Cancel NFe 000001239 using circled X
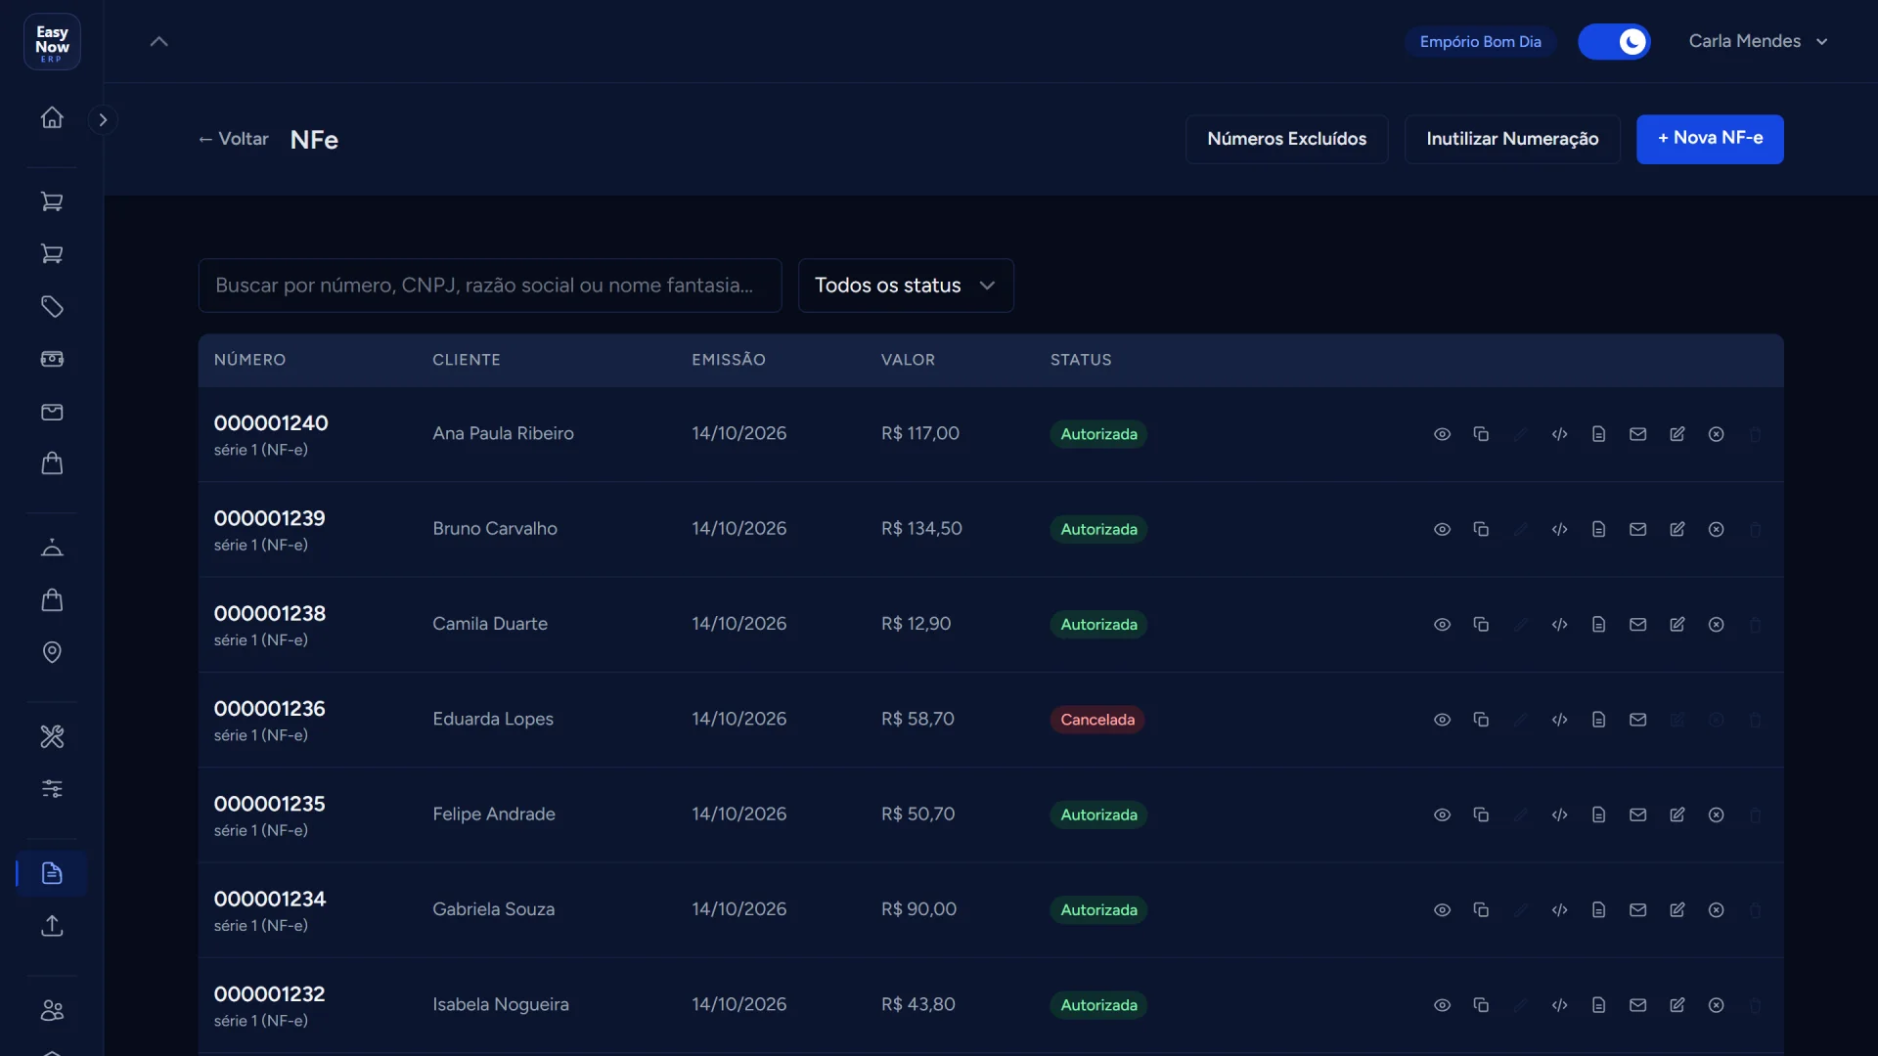Viewport: 1878px width, 1056px height. point(1716,529)
